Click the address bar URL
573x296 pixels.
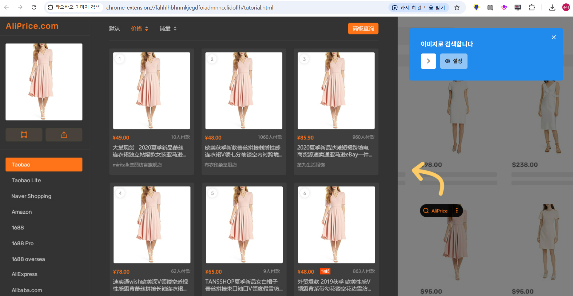190,7
